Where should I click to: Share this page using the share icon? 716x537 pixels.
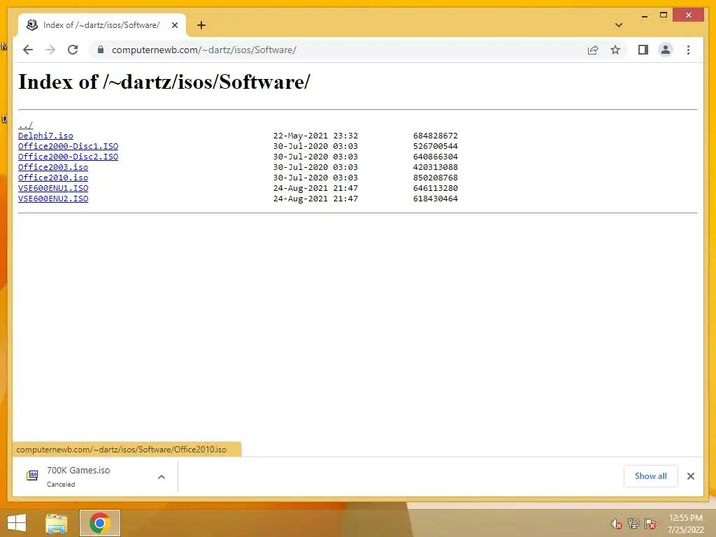[593, 50]
